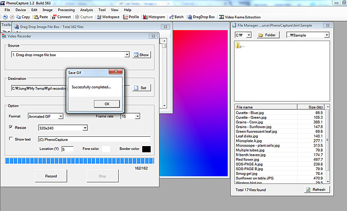Click the Paste toolbar icon

[40, 17]
